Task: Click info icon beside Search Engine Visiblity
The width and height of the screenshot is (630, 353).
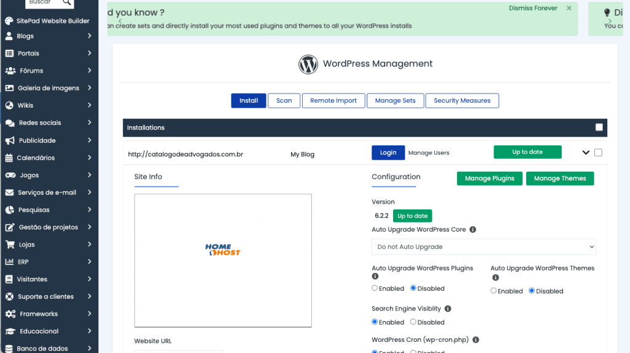Action: pos(448,309)
